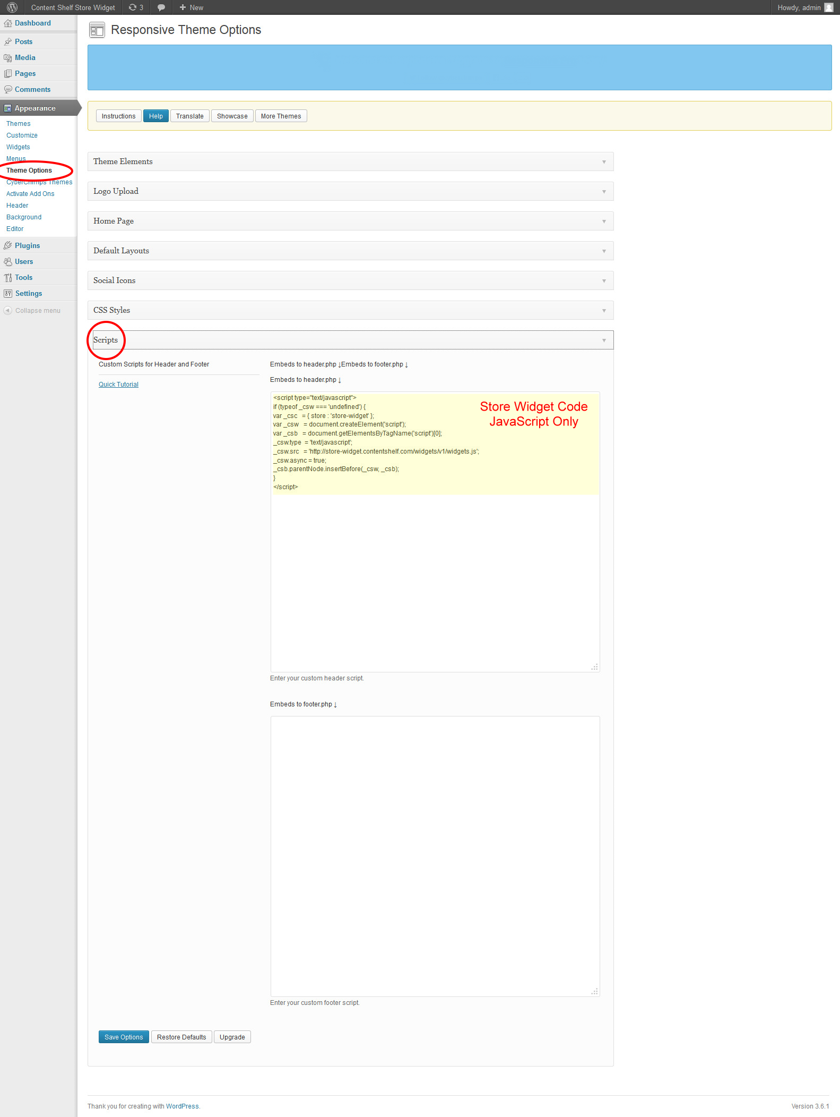Viewport: 840px width, 1117px height.
Task: Click the Plugins plug icon
Action: click(8, 246)
